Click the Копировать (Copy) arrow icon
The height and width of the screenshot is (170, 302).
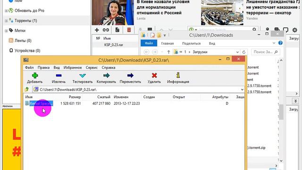[x=106, y=76]
